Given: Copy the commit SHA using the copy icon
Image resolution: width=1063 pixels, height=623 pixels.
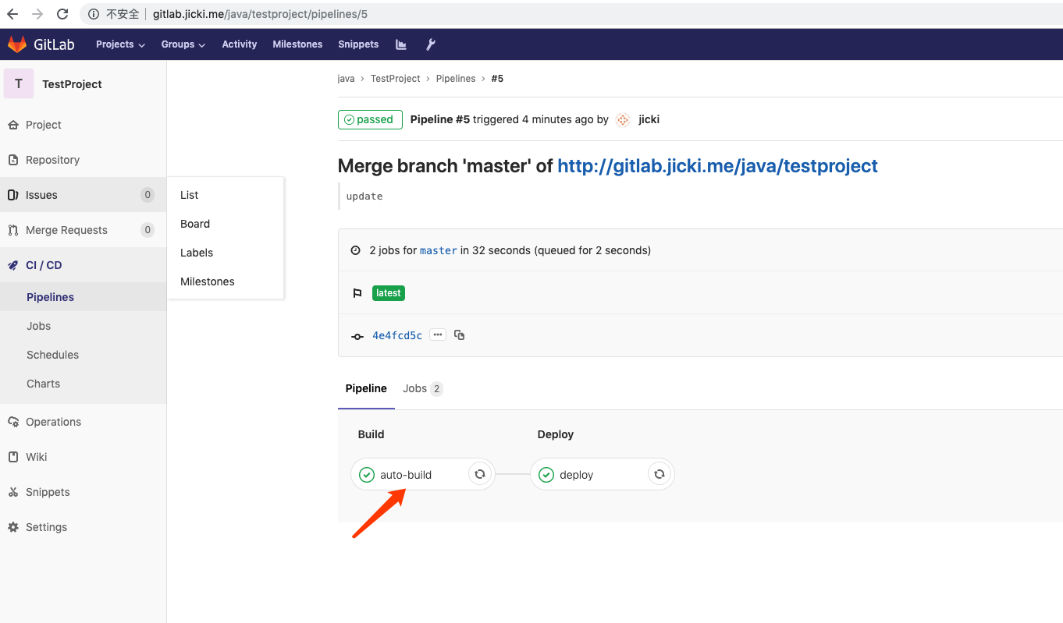Looking at the screenshot, I should click(459, 335).
